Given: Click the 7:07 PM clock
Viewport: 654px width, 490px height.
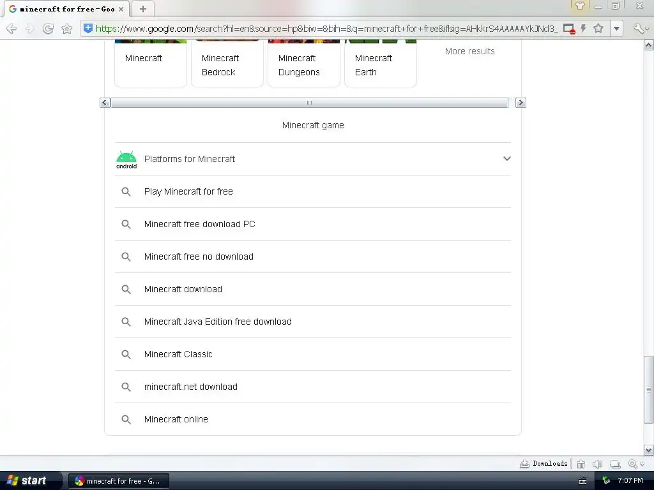Looking at the screenshot, I should (x=630, y=480).
